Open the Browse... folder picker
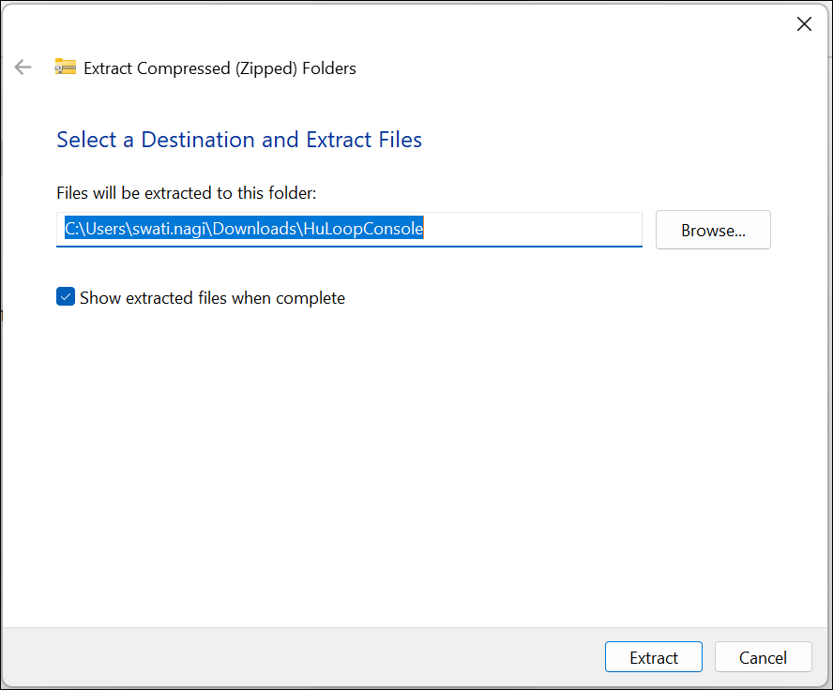 click(713, 230)
